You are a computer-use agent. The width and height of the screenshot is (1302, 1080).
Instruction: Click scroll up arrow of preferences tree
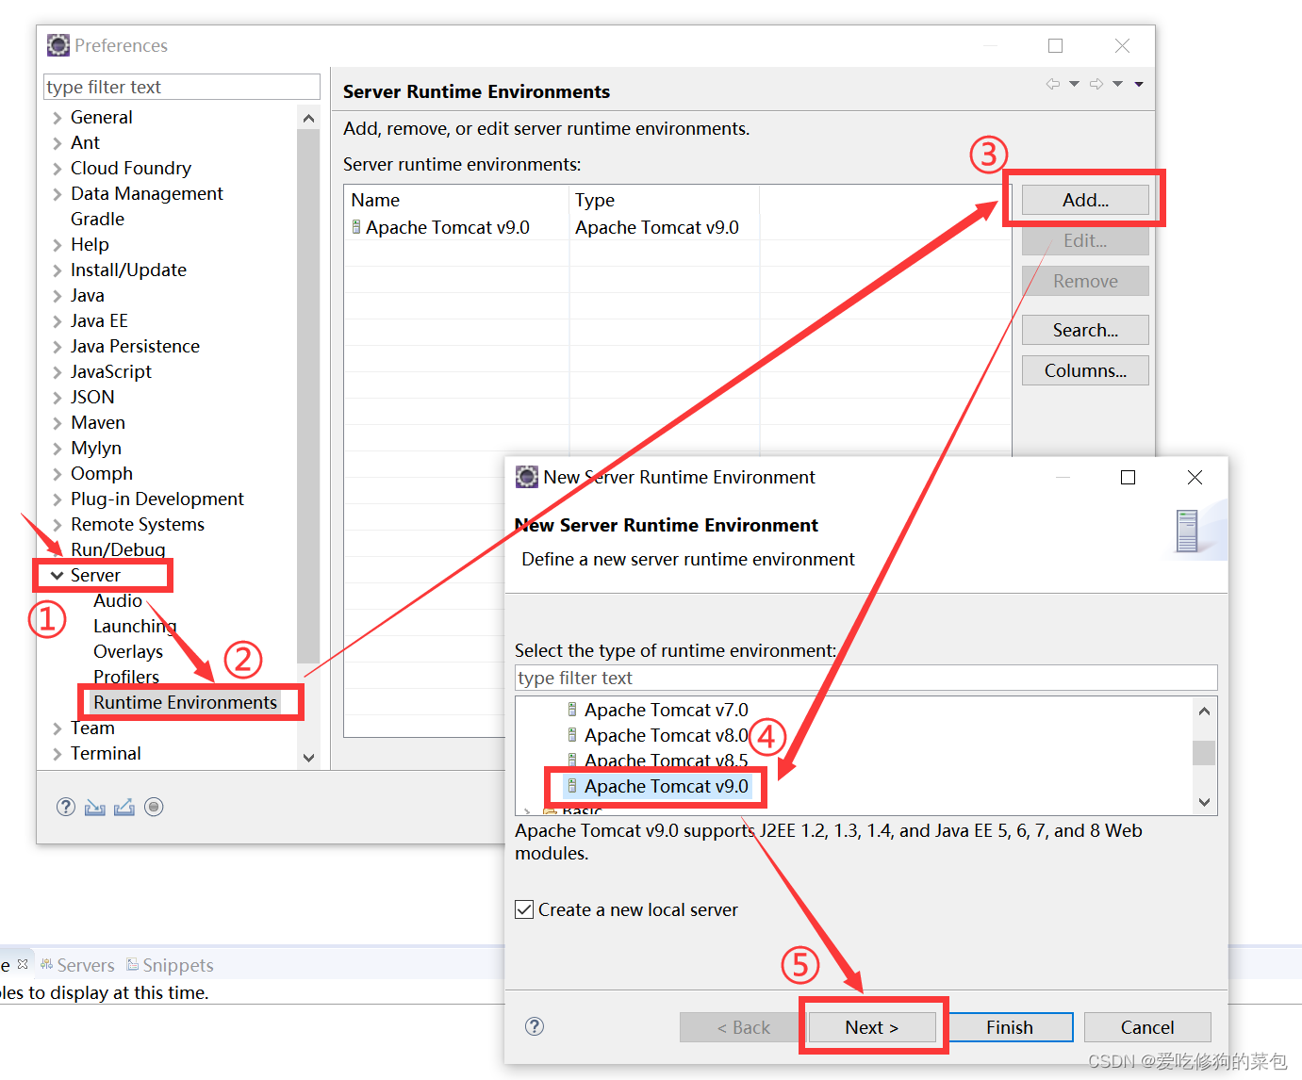[308, 118]
